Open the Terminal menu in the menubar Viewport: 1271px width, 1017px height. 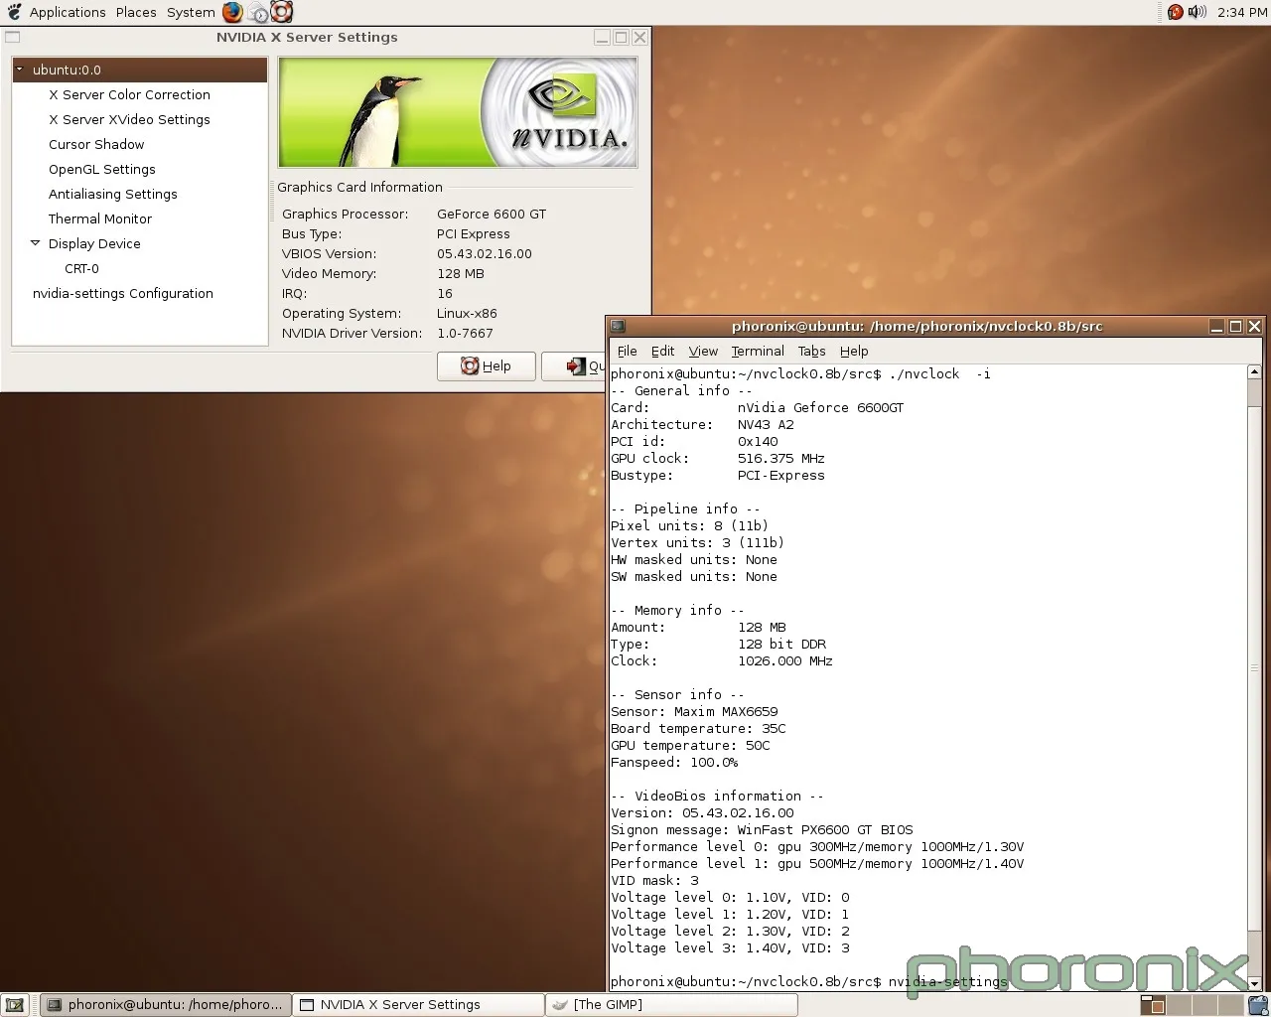coord(758,351)
